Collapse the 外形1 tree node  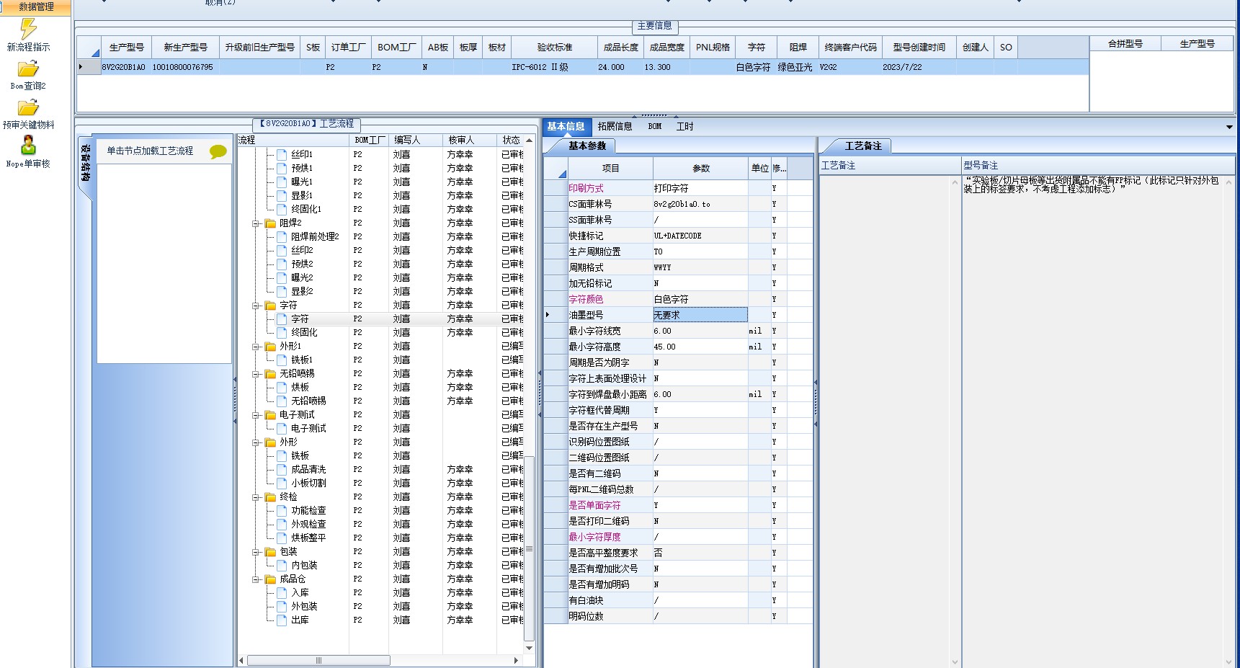(256, 347)
